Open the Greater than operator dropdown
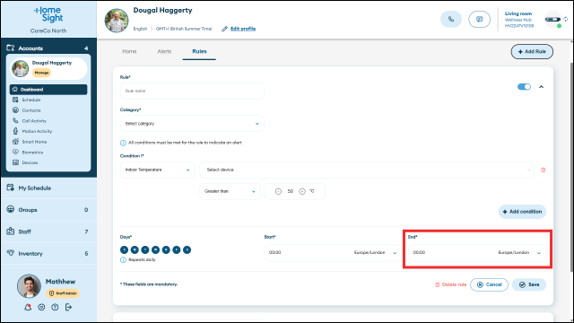 click(230, 191)
